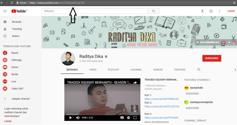
Task: Select Jelajahi channel in sidebar
Action: [x=20, y=99]
